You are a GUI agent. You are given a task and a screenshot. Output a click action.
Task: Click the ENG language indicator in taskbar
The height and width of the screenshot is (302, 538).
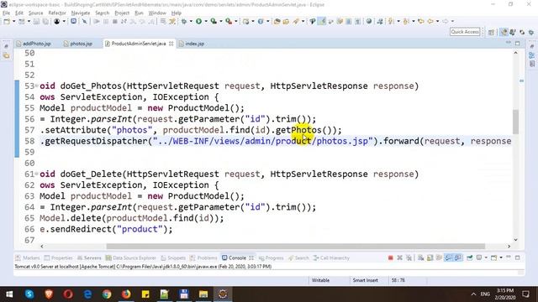point(485,294)
